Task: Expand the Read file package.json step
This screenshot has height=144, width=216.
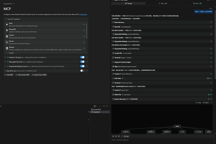Action: (162, 27)
